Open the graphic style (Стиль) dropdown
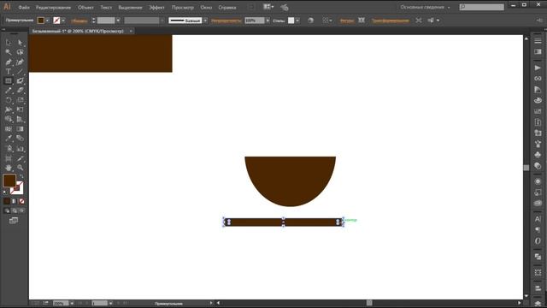This screenshot has width=547, height=308. coord(297,21)
